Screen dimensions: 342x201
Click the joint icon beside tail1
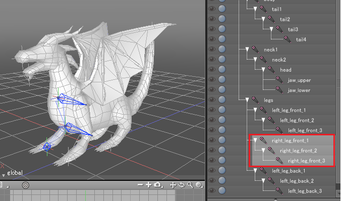[263, 9]
